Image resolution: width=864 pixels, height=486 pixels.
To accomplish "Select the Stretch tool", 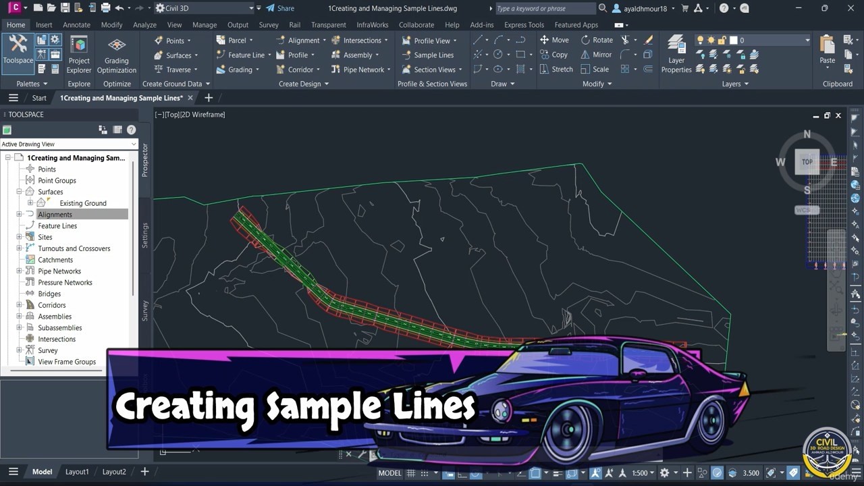I will coord(556,69).
